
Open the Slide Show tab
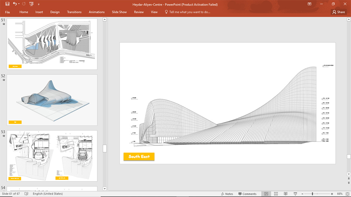119,12
